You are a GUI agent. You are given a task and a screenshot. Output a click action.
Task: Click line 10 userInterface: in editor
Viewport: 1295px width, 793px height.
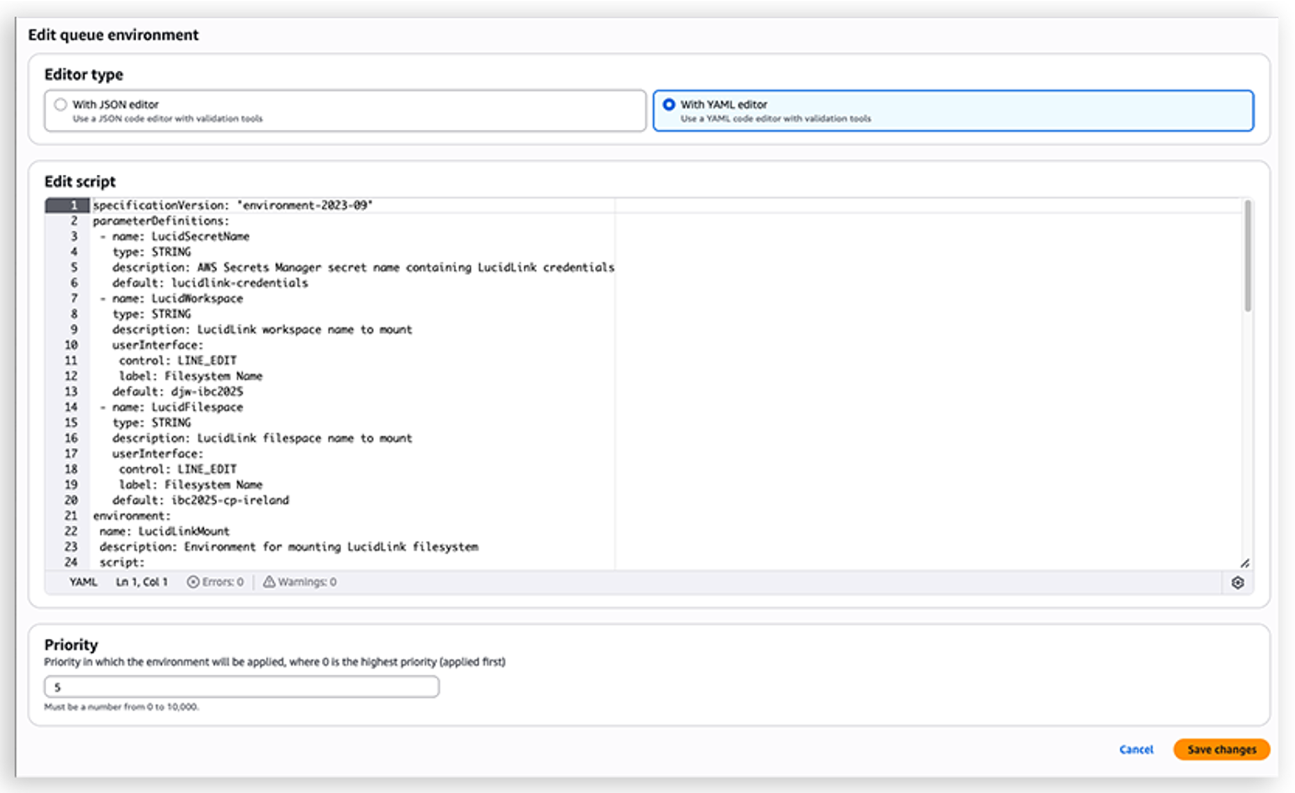tap(157, 345)
